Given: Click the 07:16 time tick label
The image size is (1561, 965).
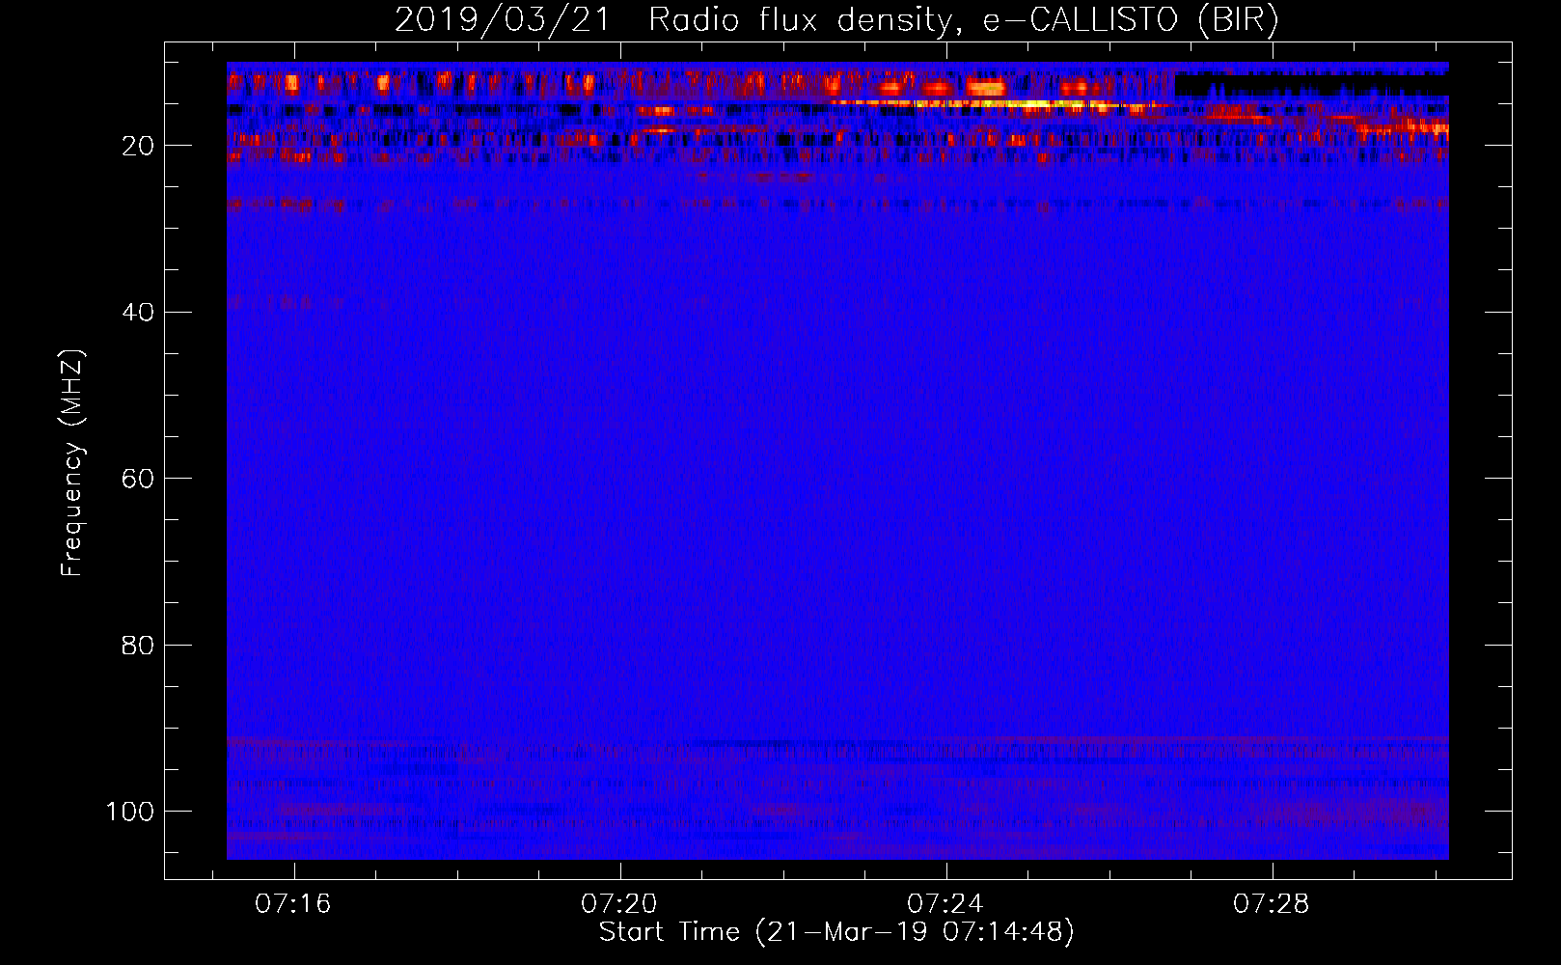Looking at the screenshot, I should point(292,904).
